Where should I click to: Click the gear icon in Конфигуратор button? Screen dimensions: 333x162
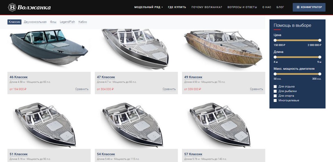click(x=298, y=7)
